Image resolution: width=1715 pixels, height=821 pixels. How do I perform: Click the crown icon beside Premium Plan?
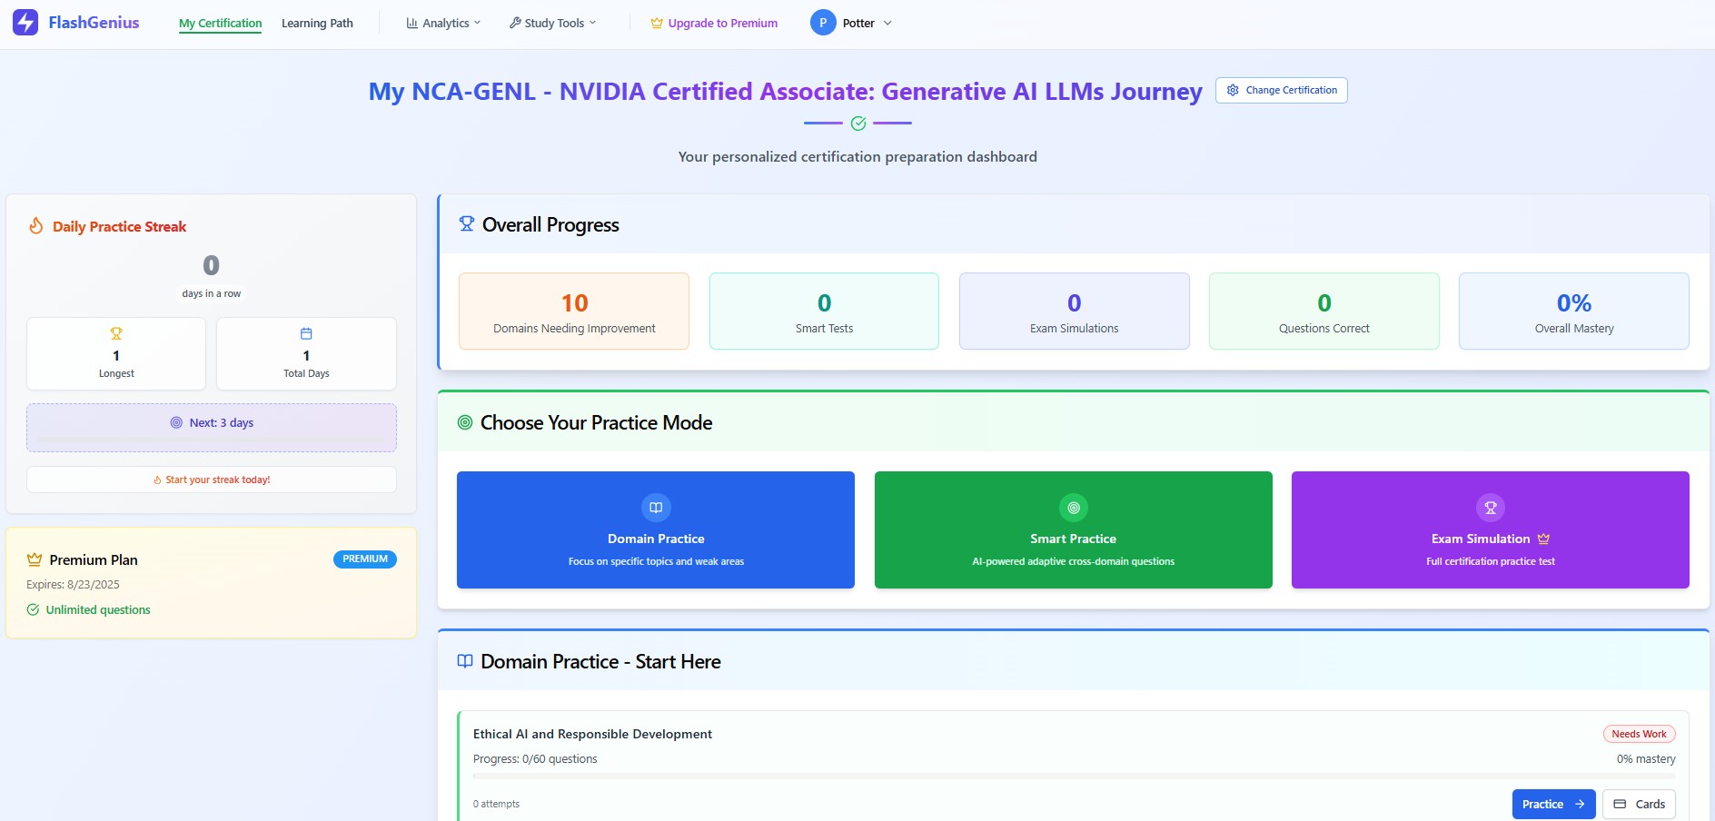tap(35, 559)
